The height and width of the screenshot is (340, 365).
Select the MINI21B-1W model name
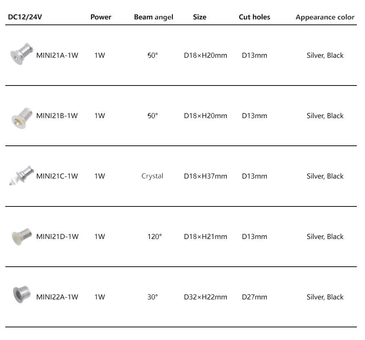click(x=57, y=116)
